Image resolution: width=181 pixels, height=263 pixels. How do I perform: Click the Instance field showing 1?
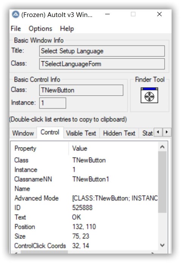52,103
